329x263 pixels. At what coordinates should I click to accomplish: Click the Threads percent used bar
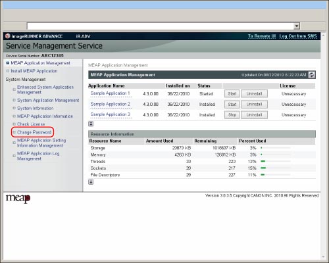tap(276, 161)
